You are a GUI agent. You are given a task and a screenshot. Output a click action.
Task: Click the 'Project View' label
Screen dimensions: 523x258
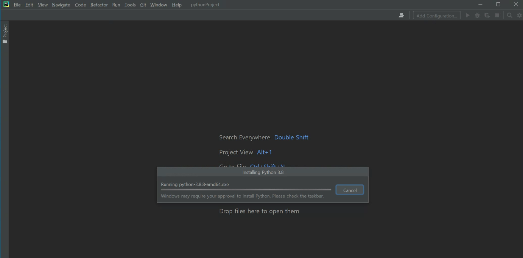pos(236,152)
